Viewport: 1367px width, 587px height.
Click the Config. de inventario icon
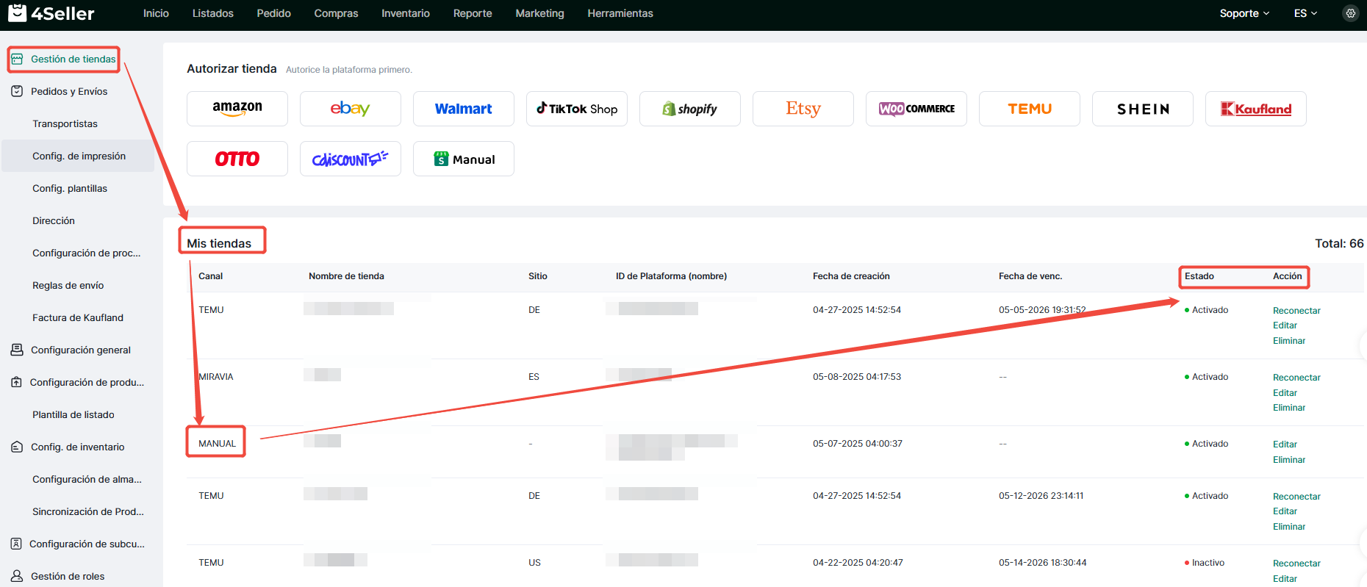[x=17, y=447]
